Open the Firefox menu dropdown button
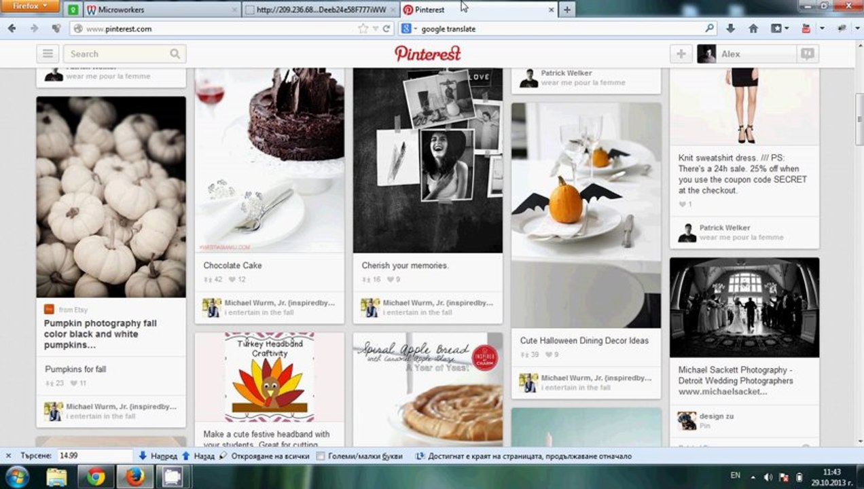Image resolution: width=864 pixels, height=489 pixels. (31, 6)
